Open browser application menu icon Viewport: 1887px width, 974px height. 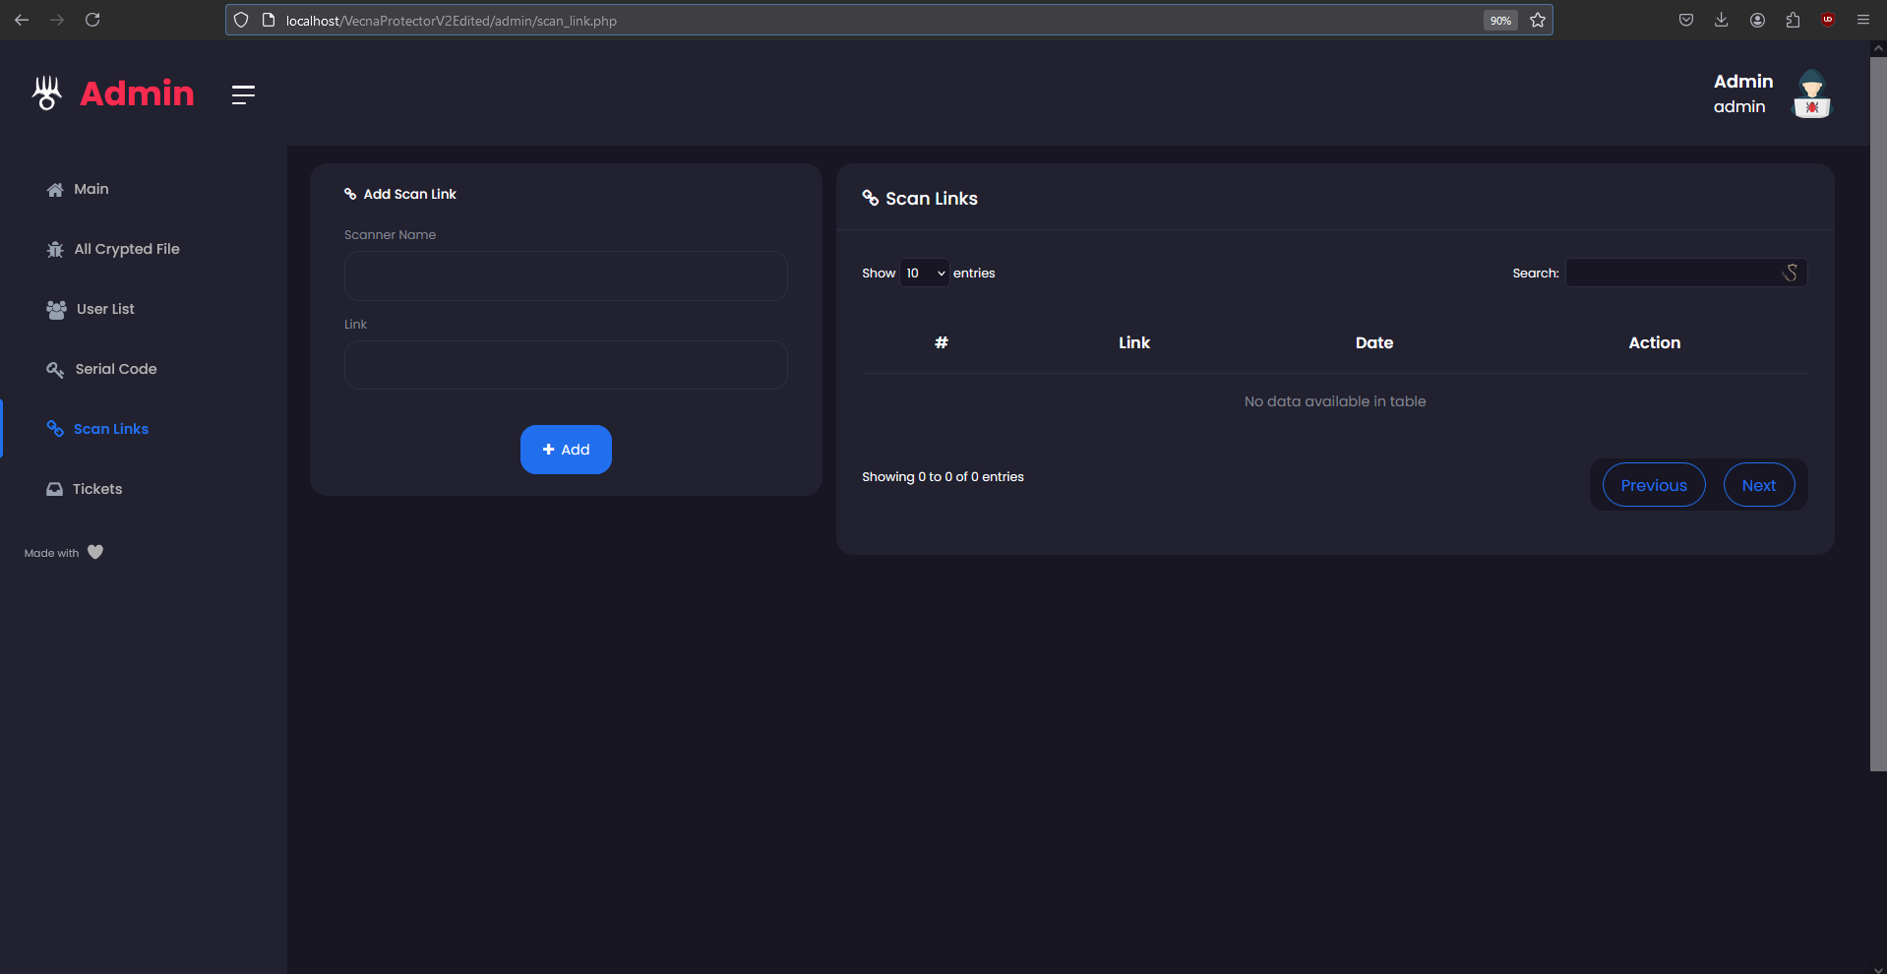(1863, 20)
